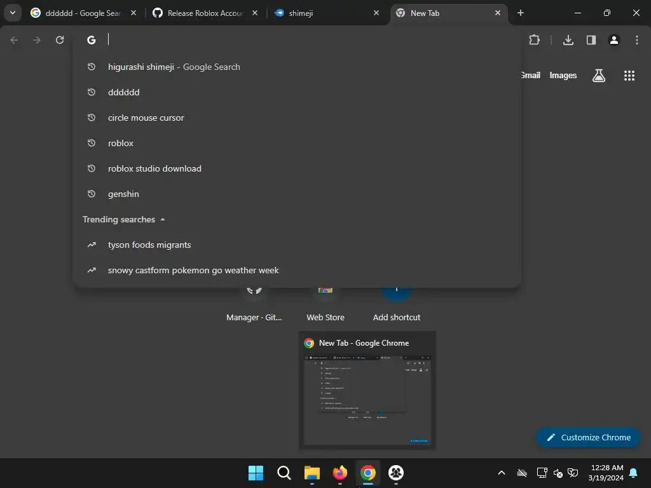Open the Downloads icon in toolbar
The image size is (651, 488).
568,40
